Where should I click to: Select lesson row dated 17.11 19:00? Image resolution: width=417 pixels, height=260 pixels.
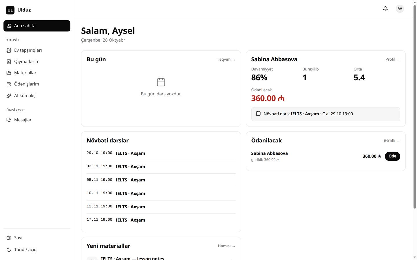coord(161,220)
